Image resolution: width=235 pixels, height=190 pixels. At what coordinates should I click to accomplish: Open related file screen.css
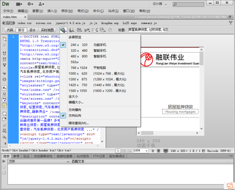point(43,23)
